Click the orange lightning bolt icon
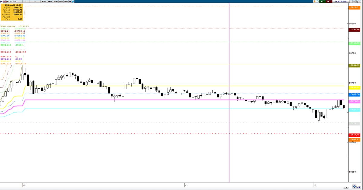This screenshot has width=363, height=190. pos(314,2)
